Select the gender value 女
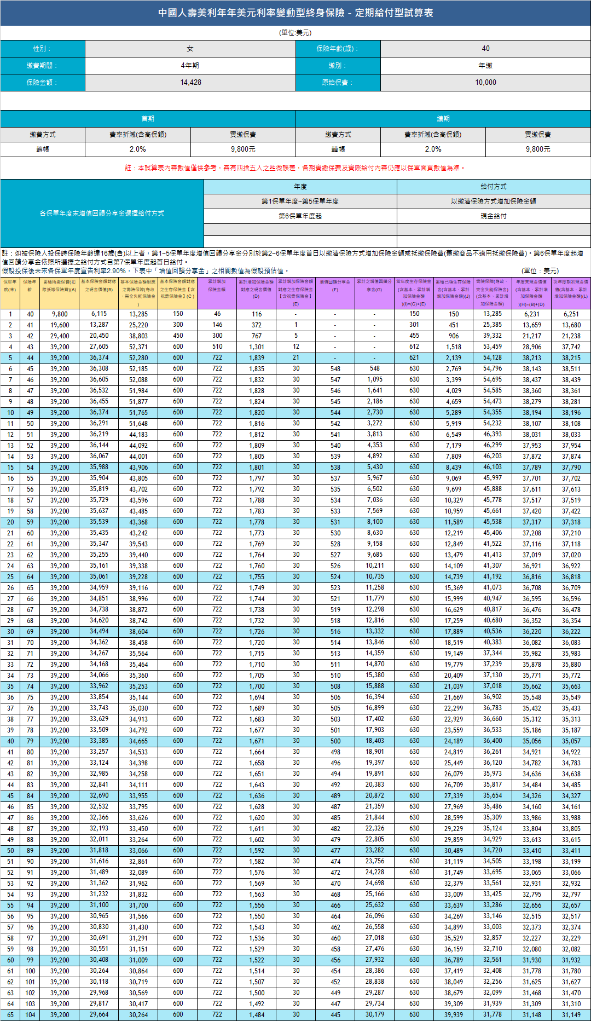This screenshot has height=1021, width=591. point(190,49)
